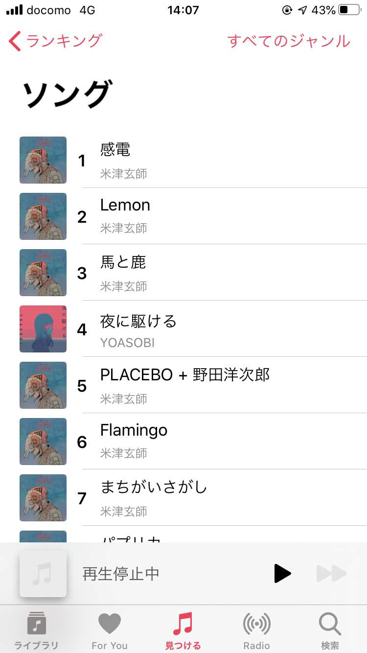Open the ライブラリ library tab icon
This screenshot has width=367, height=653.
36,624
